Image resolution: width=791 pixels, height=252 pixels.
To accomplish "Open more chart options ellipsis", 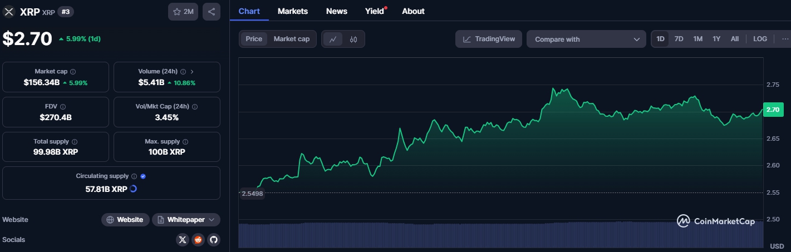I will click(785, 39).
